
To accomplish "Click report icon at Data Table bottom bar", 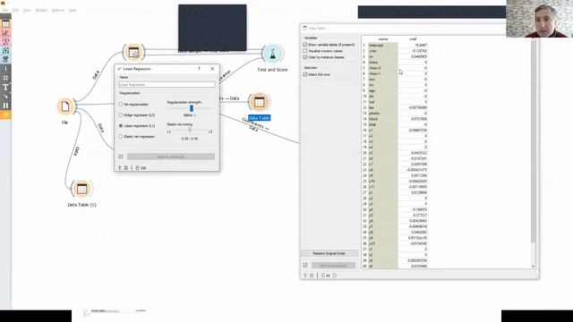I will tap(312, 275).
